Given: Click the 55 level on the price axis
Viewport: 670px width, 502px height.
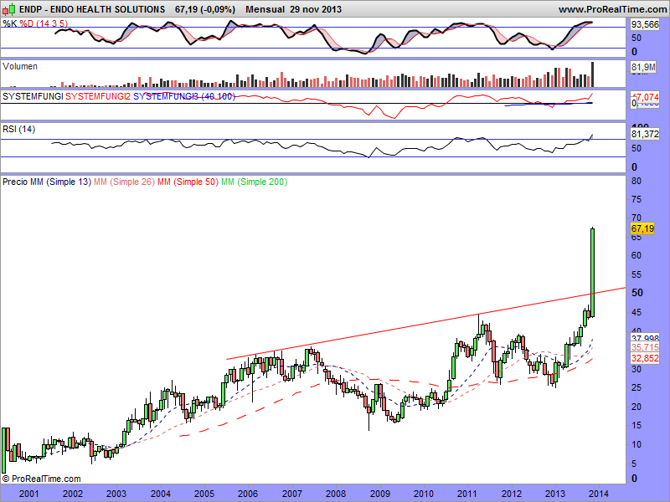Looking at the screenshot, I should pos(636,274).
